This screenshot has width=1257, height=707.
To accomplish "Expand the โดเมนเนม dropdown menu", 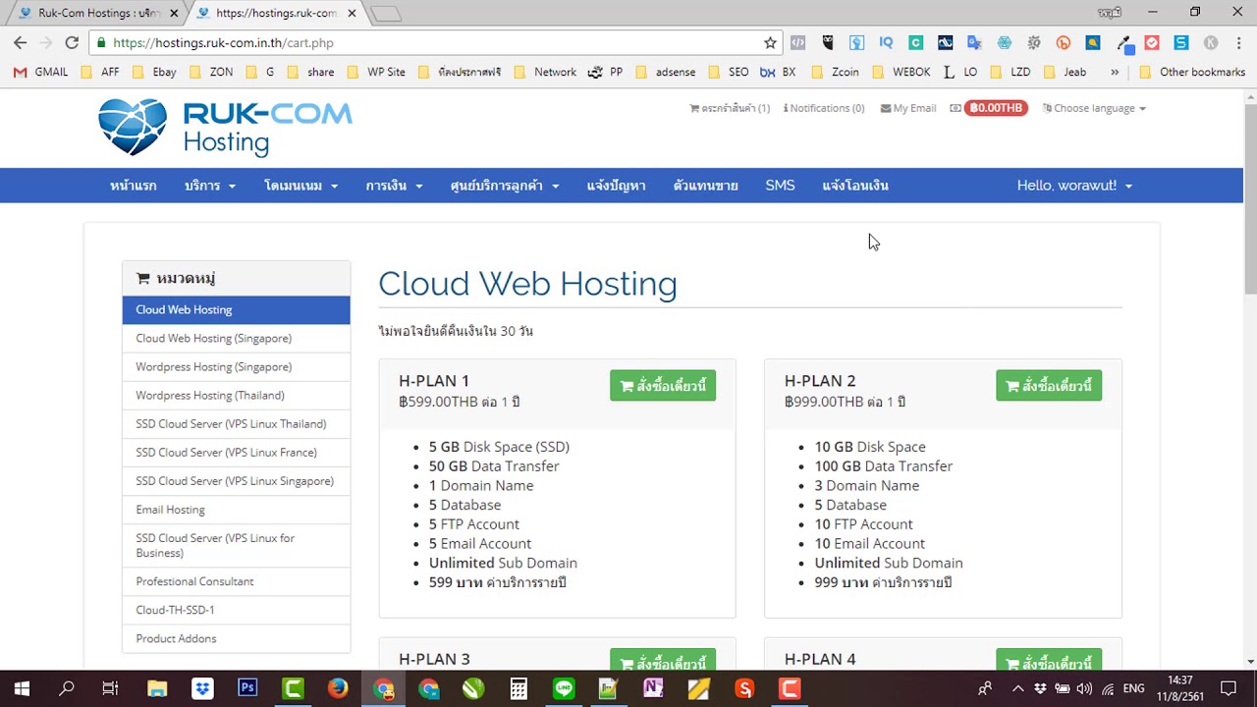I will [x=301, y=186].
